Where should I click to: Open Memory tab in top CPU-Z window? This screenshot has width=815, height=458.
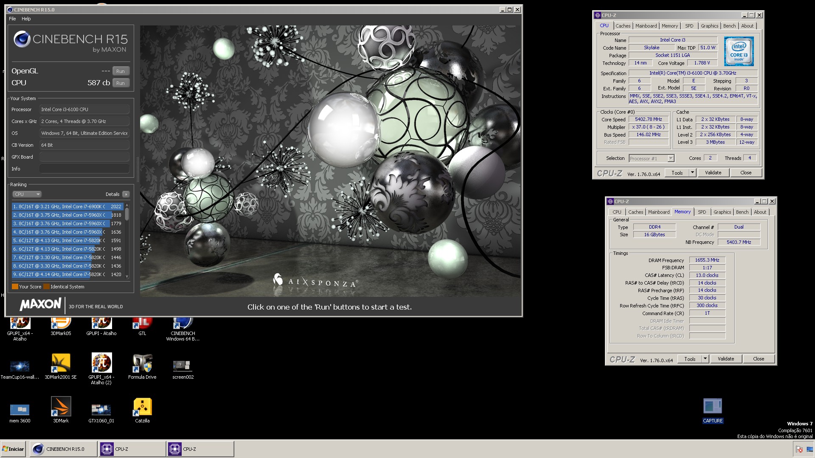click(x=669, y=26)
